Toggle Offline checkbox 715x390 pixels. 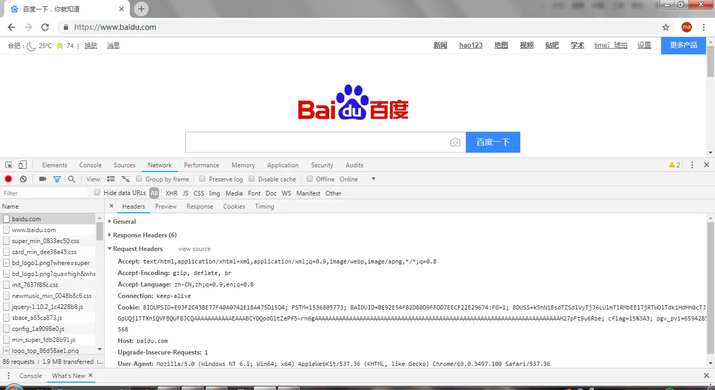[x=310, y=179]
